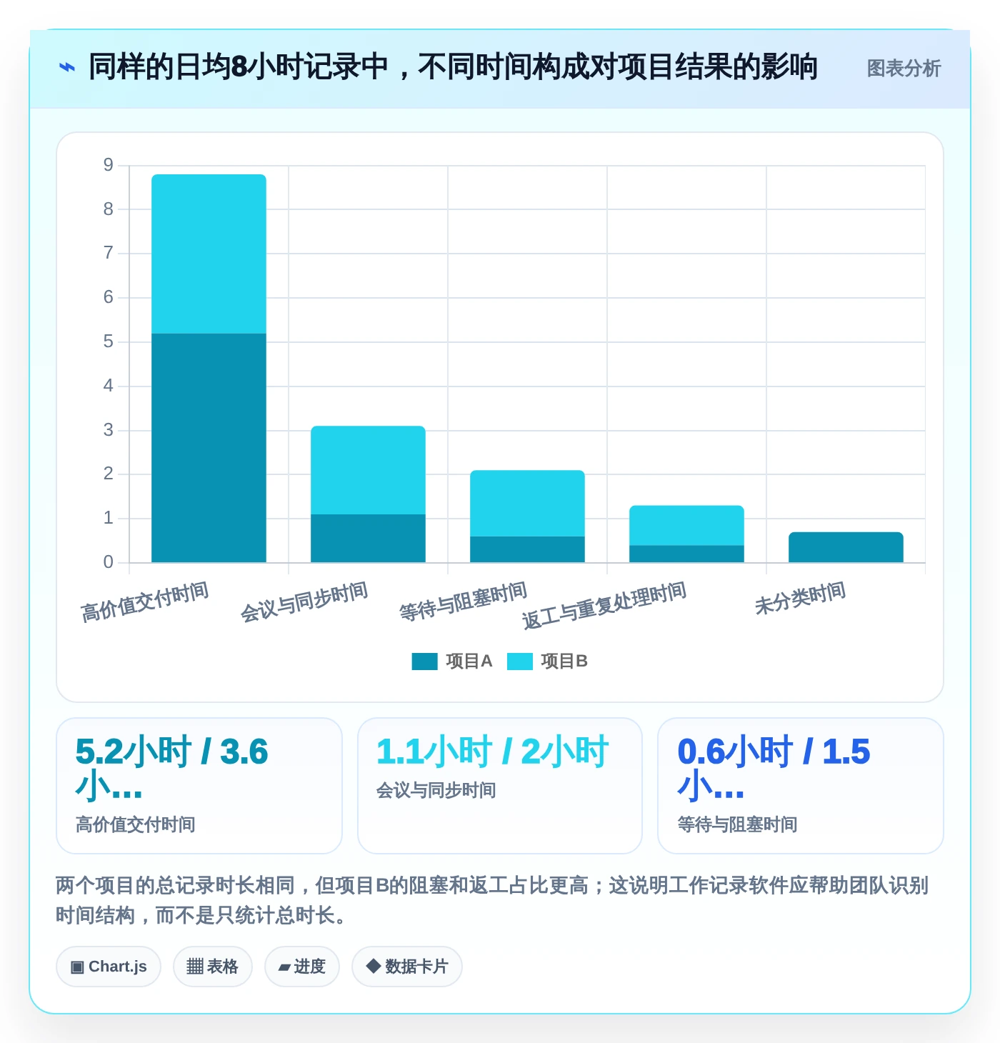1000x1043 pixels.
Task: Click 项目B bar segment of 高价值交付时间
Action: (x=209, y=254)
